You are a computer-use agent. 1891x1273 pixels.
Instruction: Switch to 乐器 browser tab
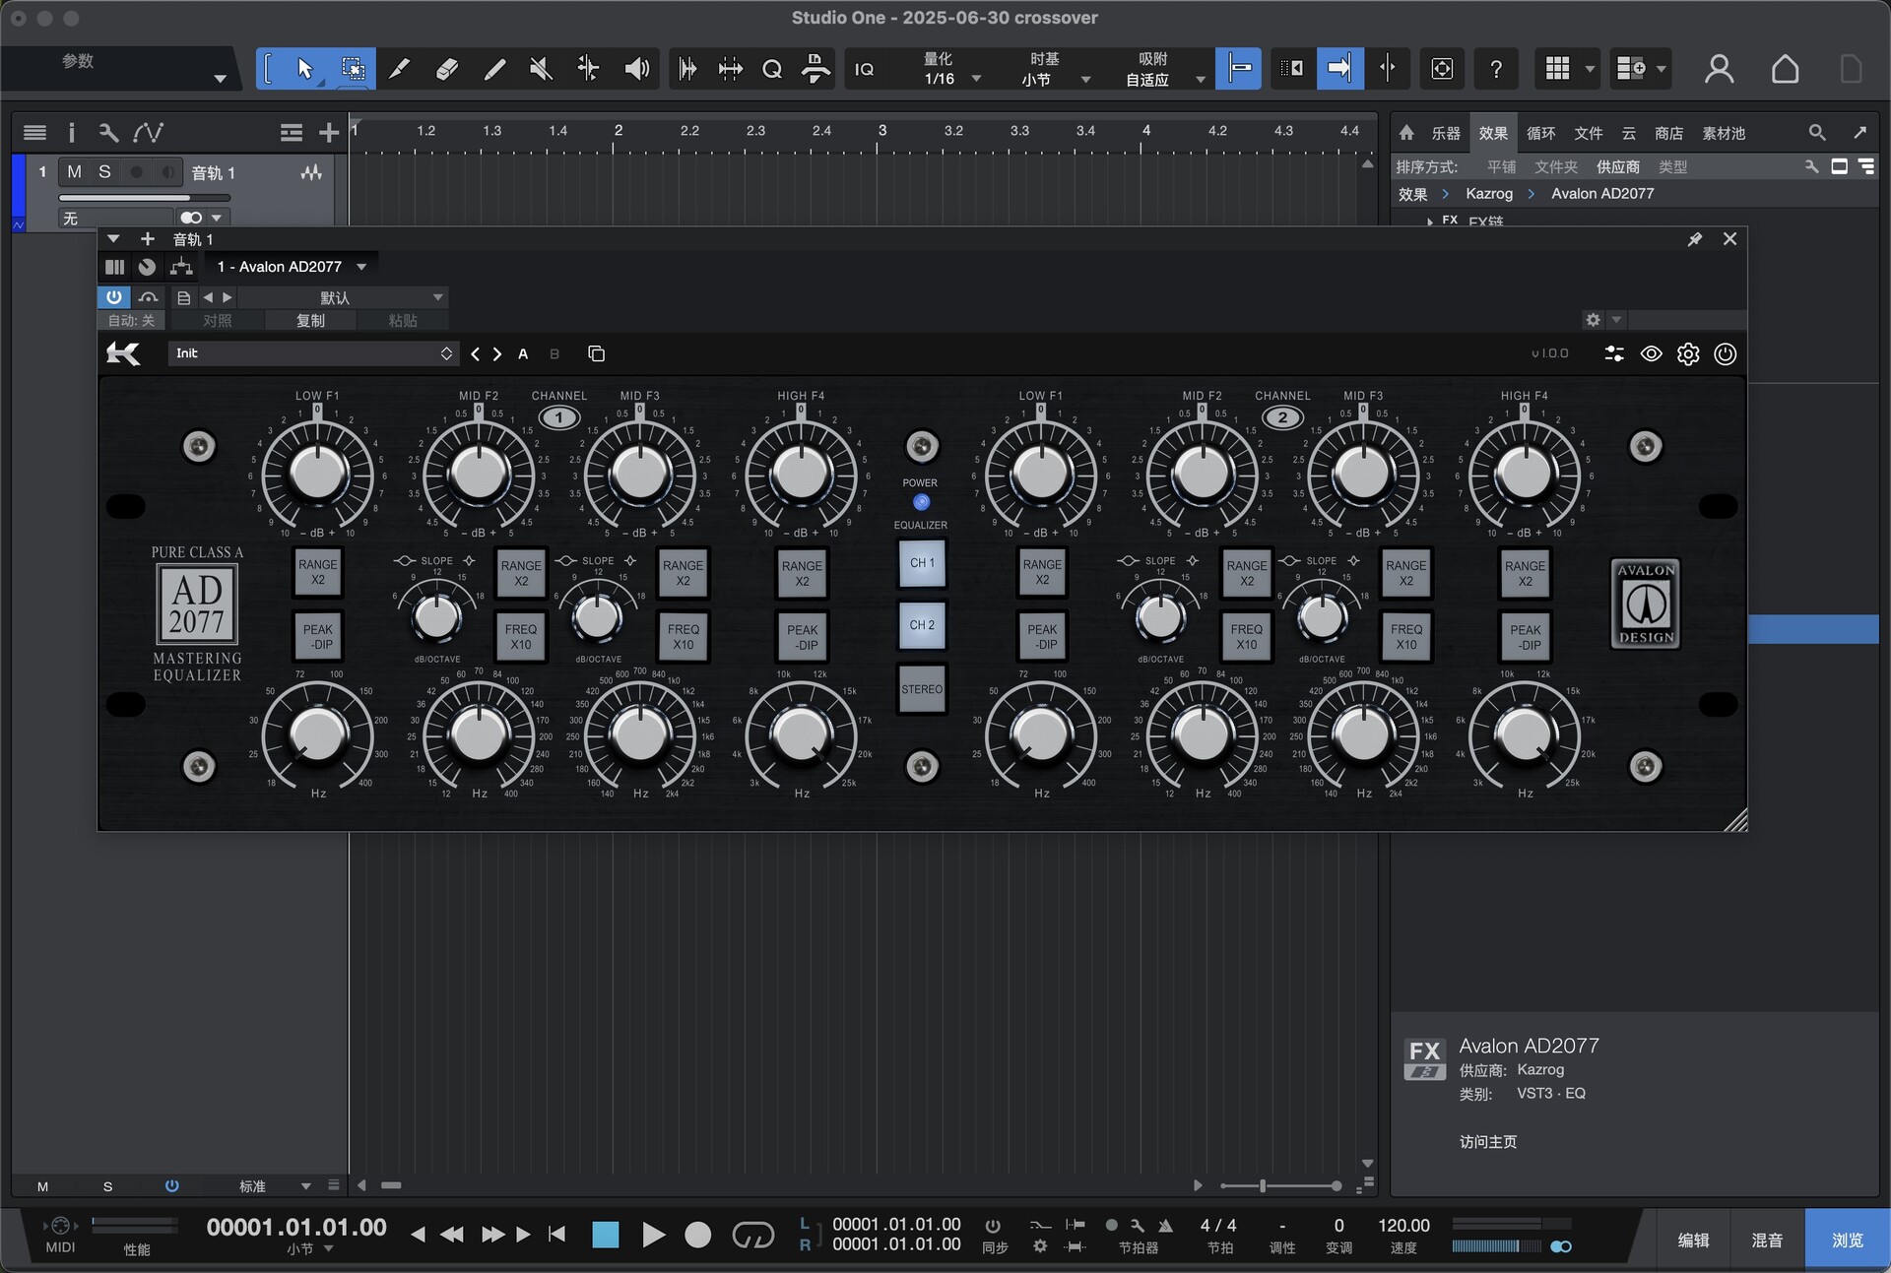1446,133
